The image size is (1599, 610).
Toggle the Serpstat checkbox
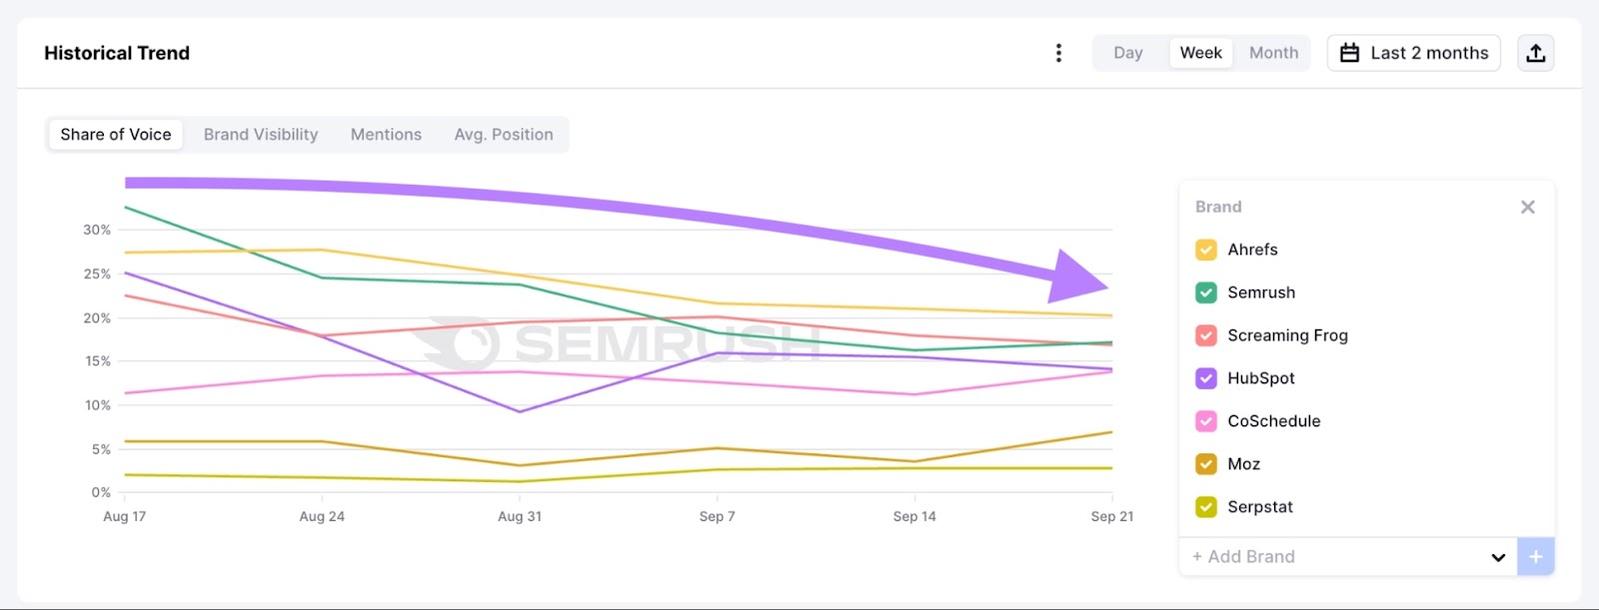1206,507
